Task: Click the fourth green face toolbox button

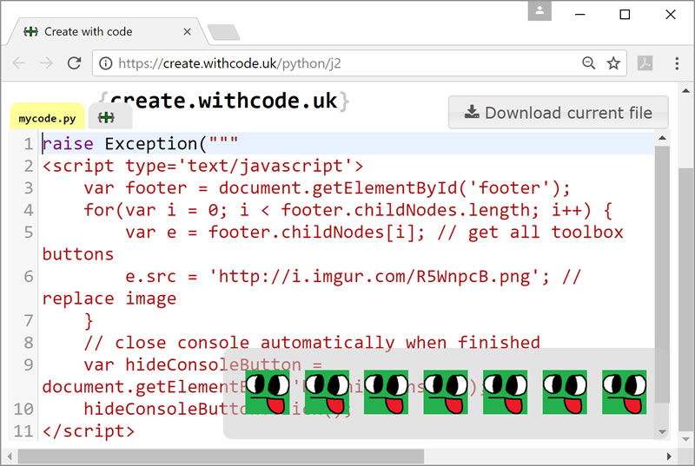Action: tap(446, 392)
